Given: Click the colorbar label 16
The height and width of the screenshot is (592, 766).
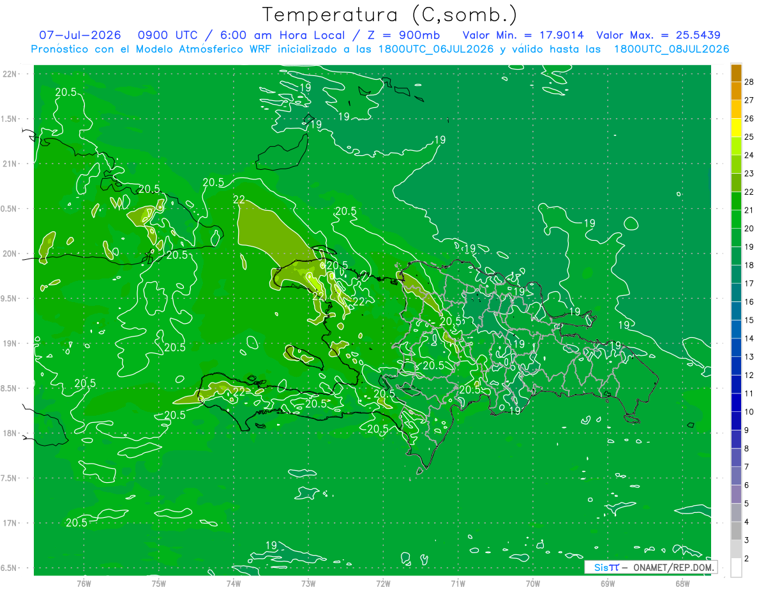Looking at the screenshot, I should (x=750, y=302).
